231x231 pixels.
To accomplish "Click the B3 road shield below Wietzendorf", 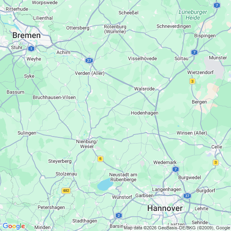I will pos(192,81).
